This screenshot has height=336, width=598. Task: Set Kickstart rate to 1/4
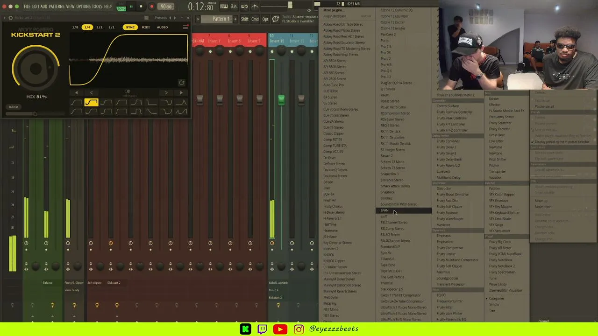coord(87,28)
